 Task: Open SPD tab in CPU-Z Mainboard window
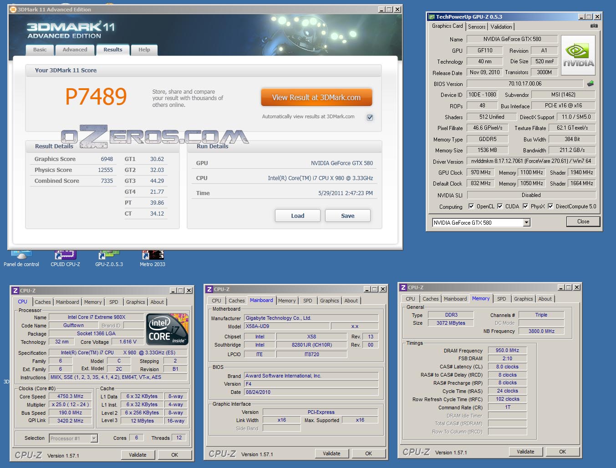pyautogui.click(x=308, y=301)
